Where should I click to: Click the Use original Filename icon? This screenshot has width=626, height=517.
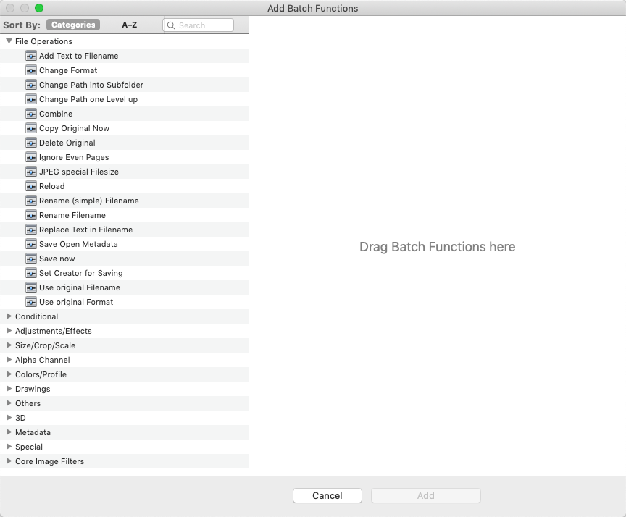pos(30,287)
